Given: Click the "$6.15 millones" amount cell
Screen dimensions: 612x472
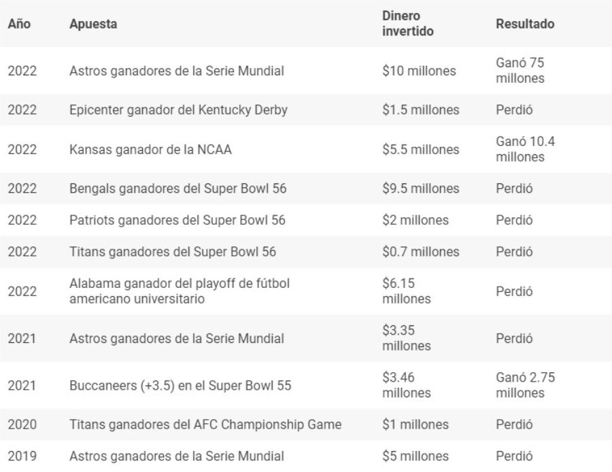Looking at the screenshot, I should pos(407,291).
